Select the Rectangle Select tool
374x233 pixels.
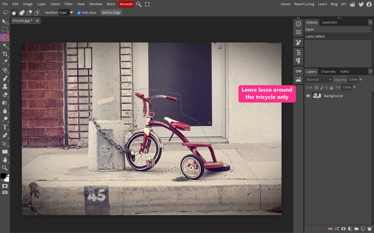pyautogui.click(x=5, y=30)
